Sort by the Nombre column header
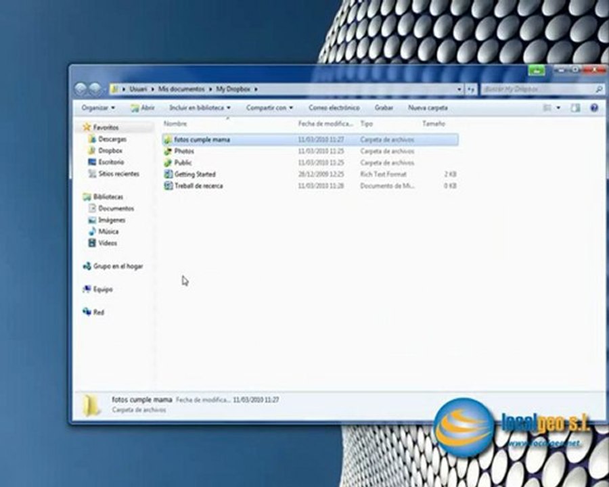The height and width of the screenshot is (487, 609). 175,124
